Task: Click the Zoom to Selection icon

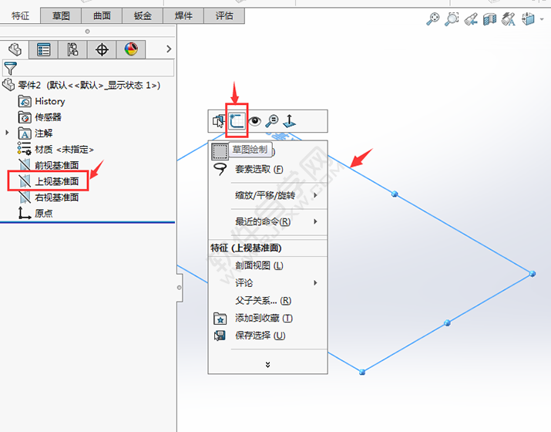Action: click(x=272, y=121)
